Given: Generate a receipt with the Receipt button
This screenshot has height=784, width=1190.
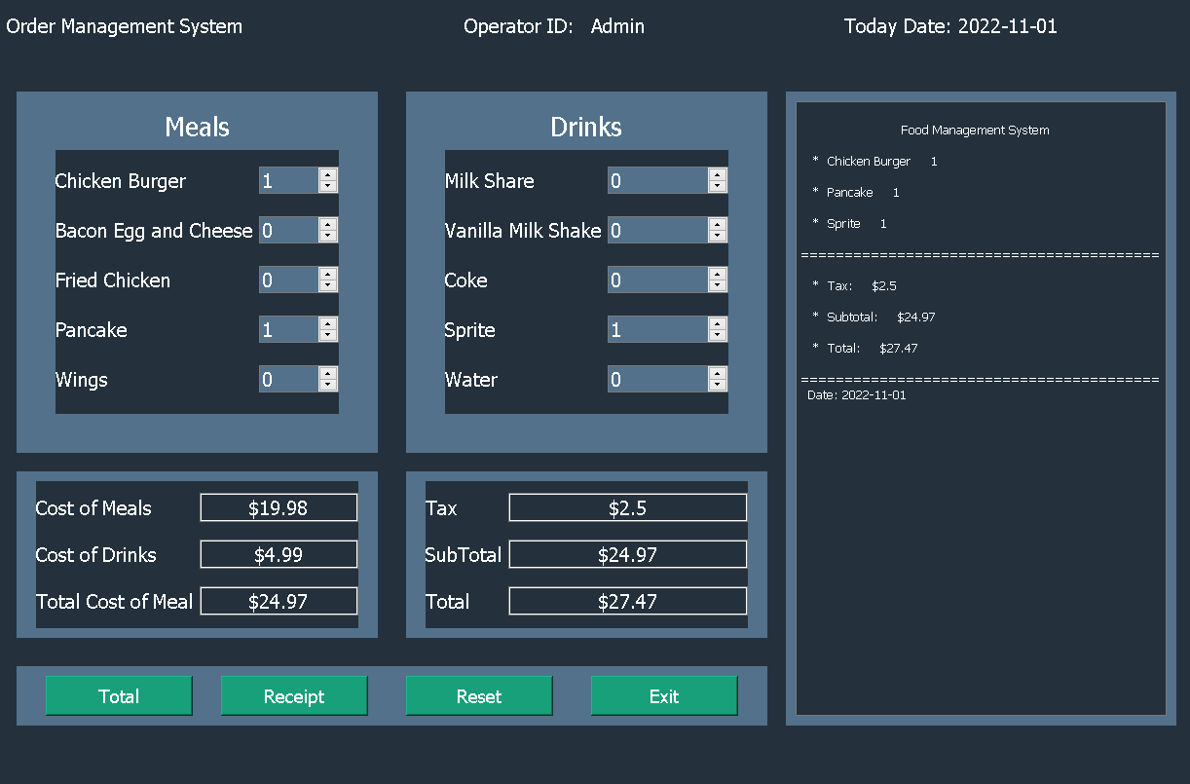Looking at the screenshot, I should click(294, 695).
